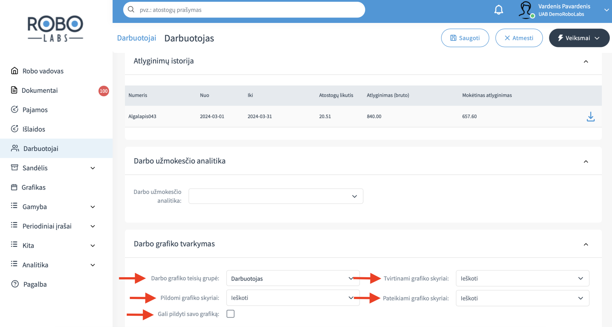Click the Grafikas calendar icon
The image size is (612, 327).
click(x=14, y=187)
